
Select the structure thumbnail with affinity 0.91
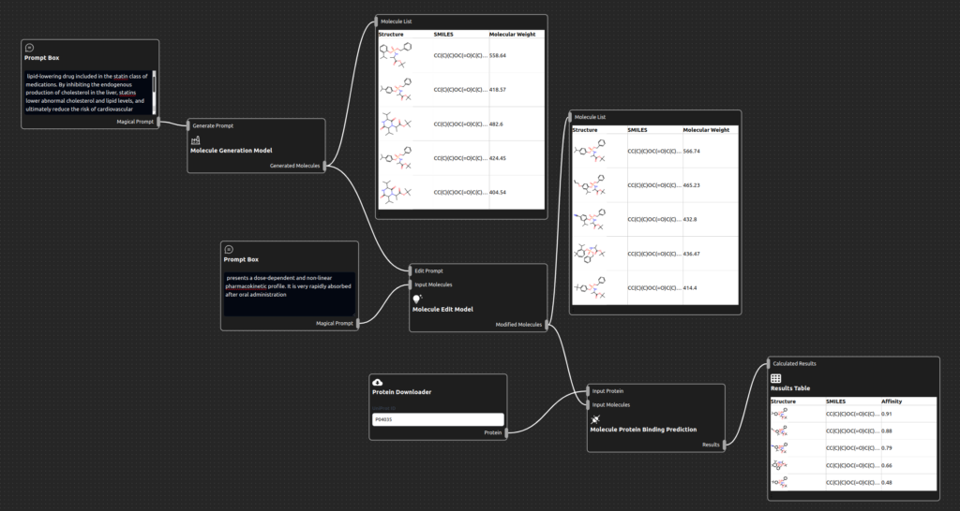point(780,414)
